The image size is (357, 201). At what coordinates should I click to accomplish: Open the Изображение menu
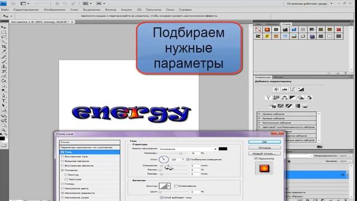click(x=55, y=10)
